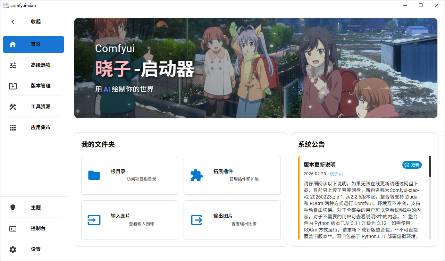Open the 拓展插件 puzzle icon card
445x261 pixels.
[x=232, y=175]
